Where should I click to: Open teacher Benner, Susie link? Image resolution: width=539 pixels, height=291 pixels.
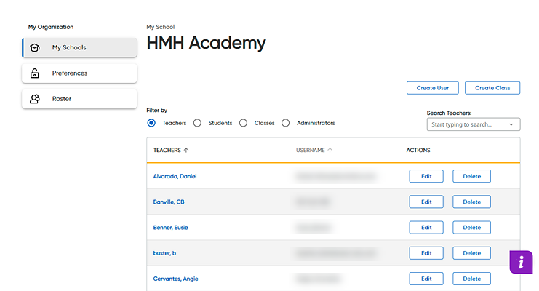[170, 228]
